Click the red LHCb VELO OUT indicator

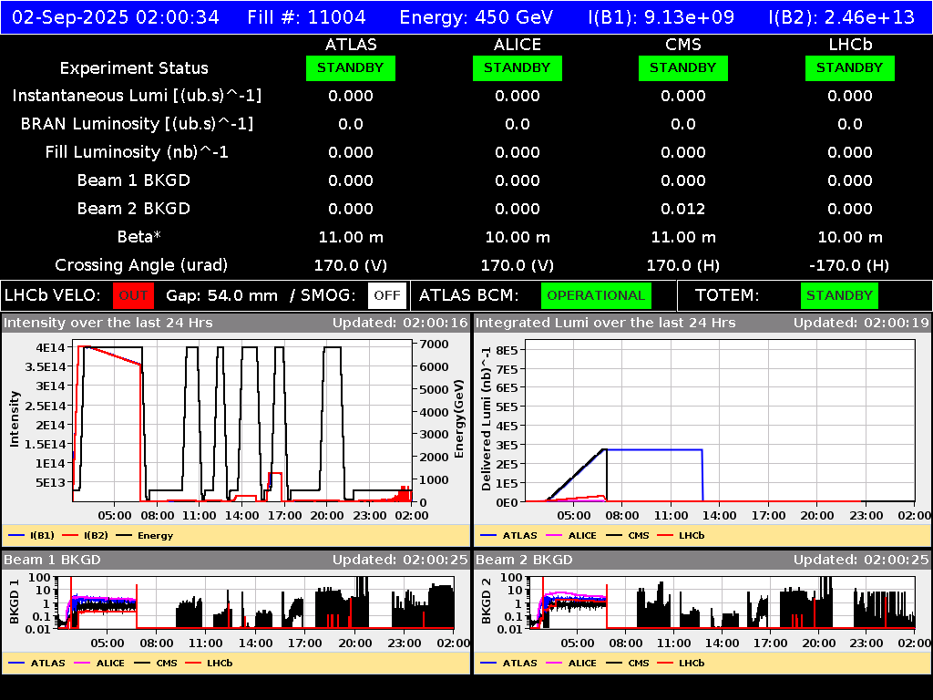click(x=133, y=296)
